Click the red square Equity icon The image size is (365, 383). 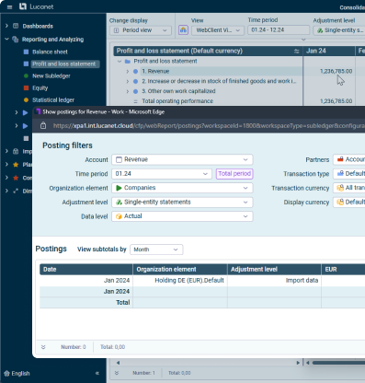click(26, 87)
